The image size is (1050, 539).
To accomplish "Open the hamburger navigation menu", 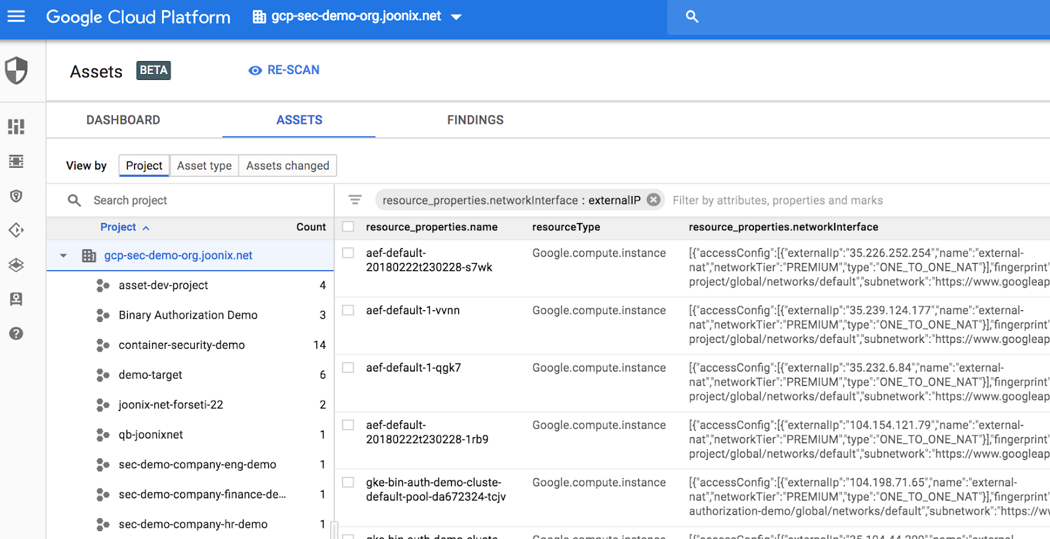I will (16, 16).
